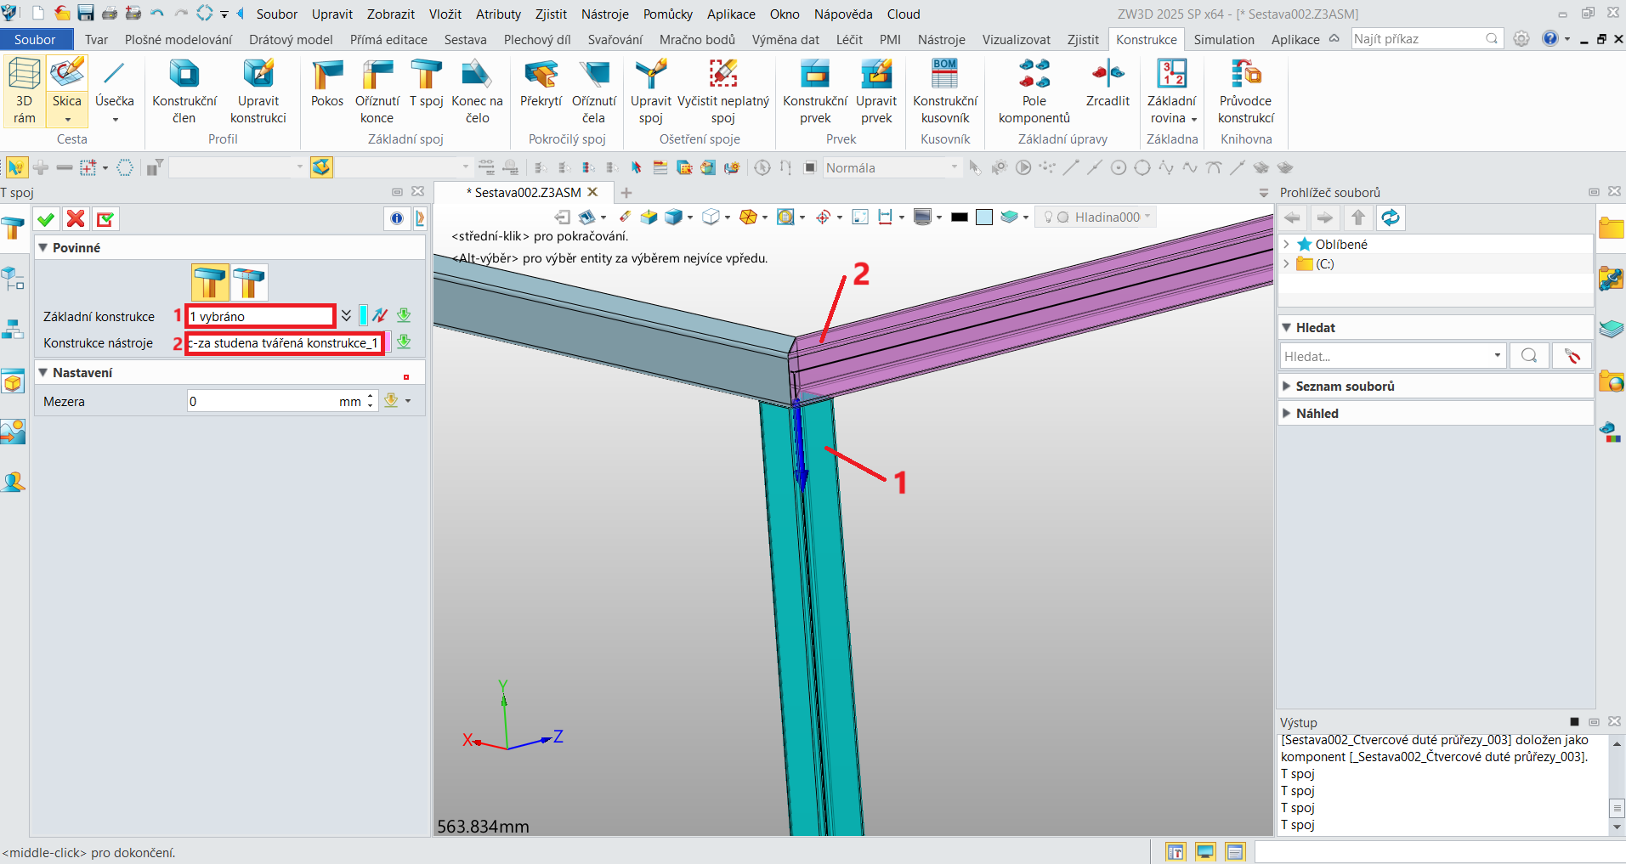This screenshot has height=864, width=1626.
Task: Select Konec na čelo tool
Action: (x=477, y=91)
